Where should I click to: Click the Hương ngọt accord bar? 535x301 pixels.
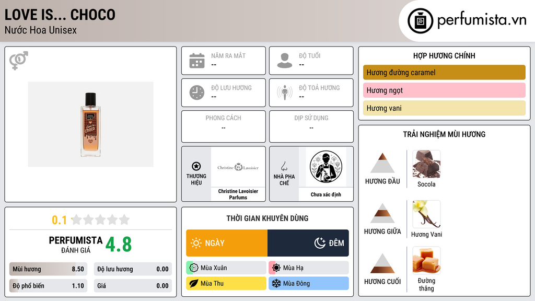[x=444, y=90]
